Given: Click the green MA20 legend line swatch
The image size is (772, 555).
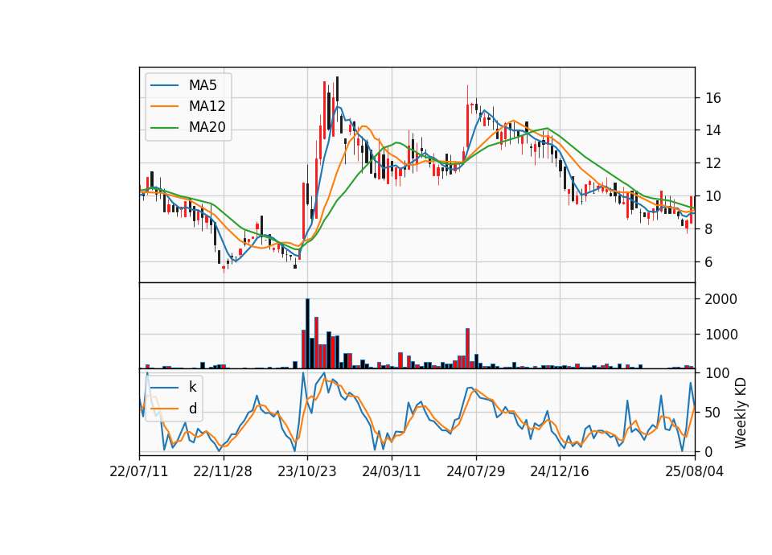Looking at the screenshot, I should tap(164, 128).
